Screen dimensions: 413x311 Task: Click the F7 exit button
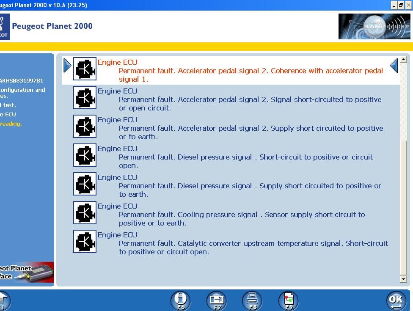[217, 300]
